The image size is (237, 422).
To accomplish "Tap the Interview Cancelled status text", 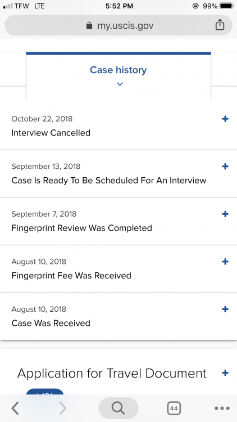I will [51, 133].
